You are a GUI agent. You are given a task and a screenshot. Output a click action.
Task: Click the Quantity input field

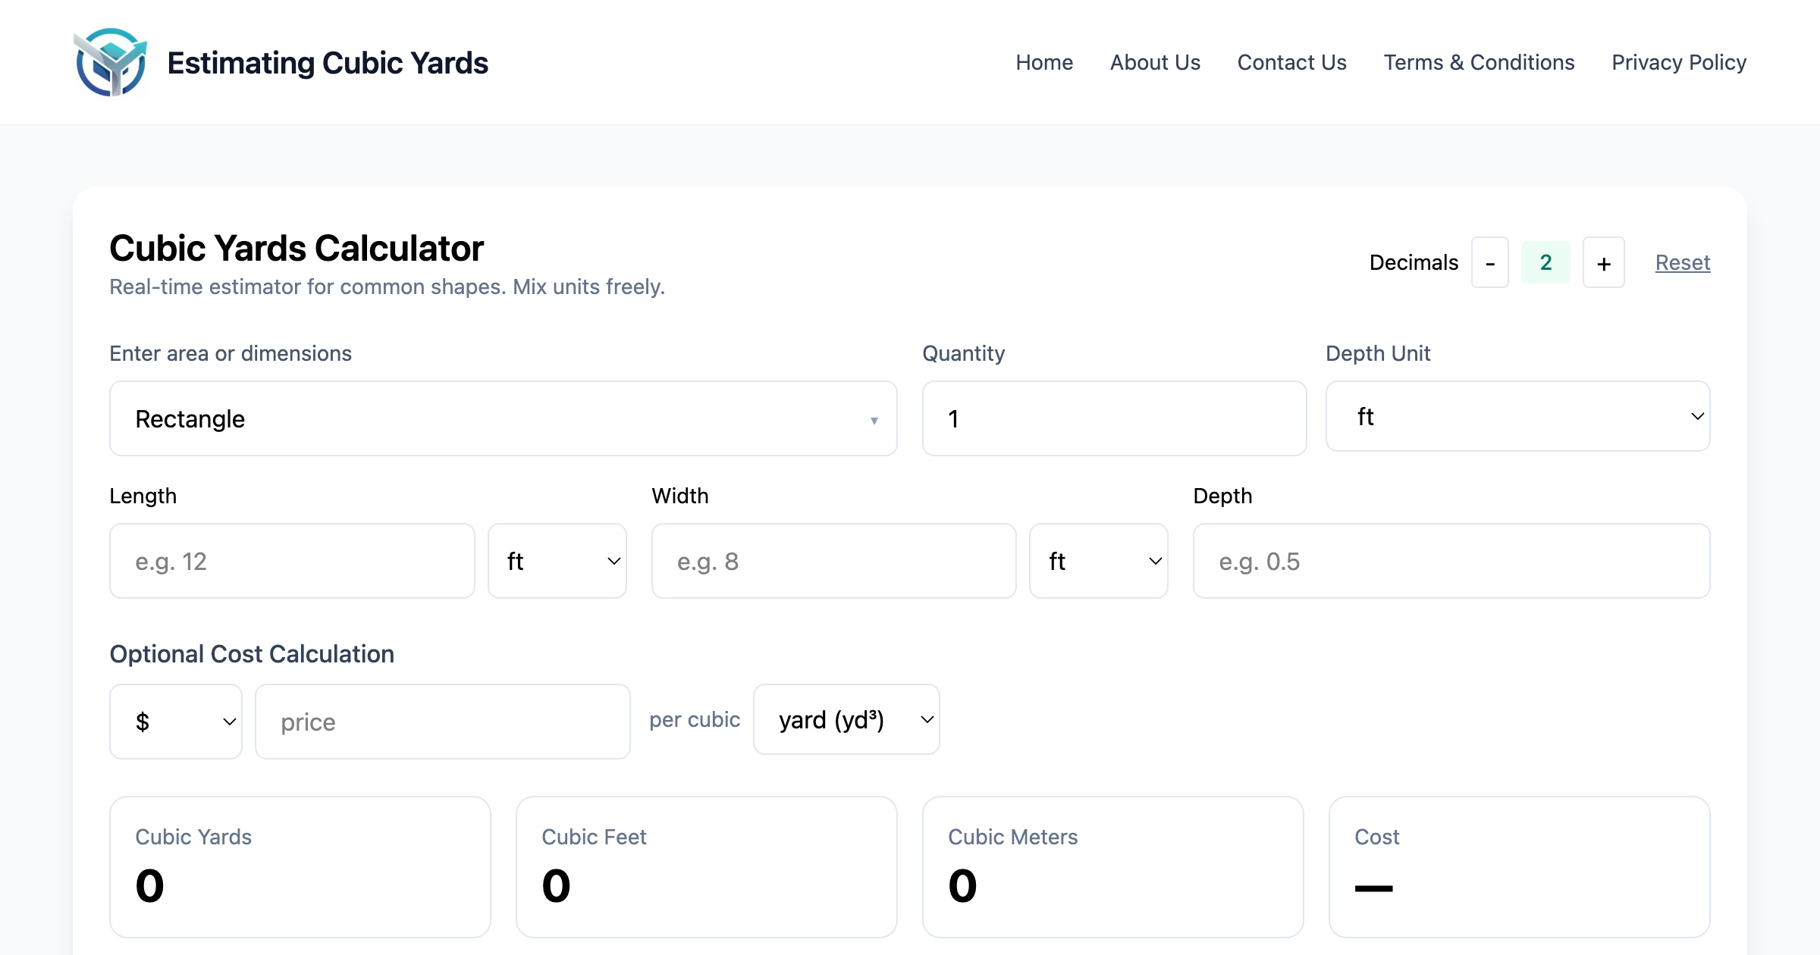[x=1114, y=418]
